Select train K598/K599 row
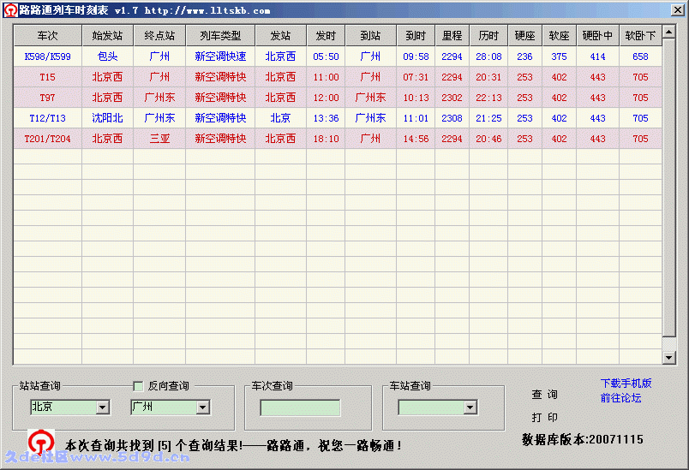 pyautogui.click(x=338, y=57)
